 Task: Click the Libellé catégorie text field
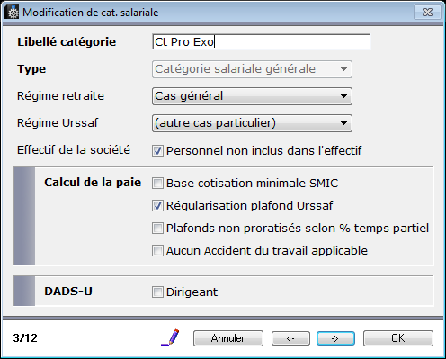tap(261, 41)
